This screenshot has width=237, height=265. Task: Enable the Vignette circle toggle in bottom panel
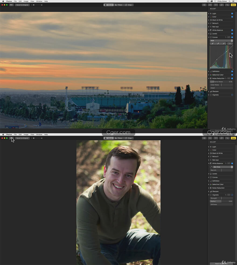click(x=232, y=195)
